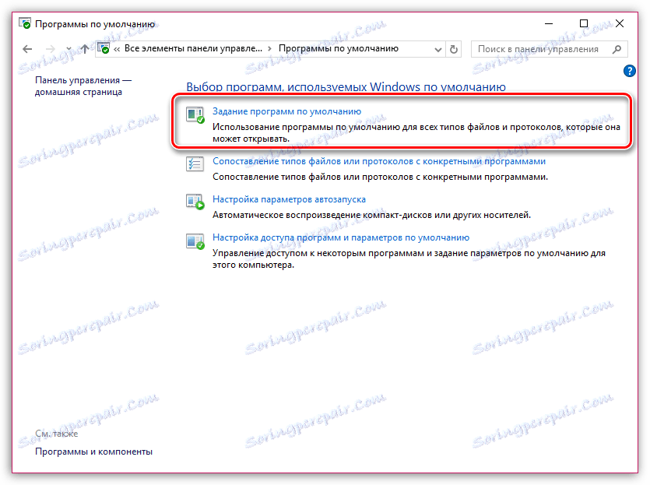
Task: Expand the breadcrumb double-chevron overflow
Action: click(x=117, y=49)
